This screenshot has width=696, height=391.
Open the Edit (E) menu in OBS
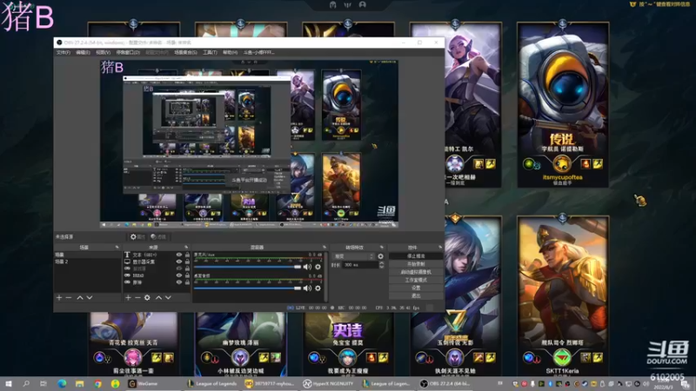(x=83, y=52)
